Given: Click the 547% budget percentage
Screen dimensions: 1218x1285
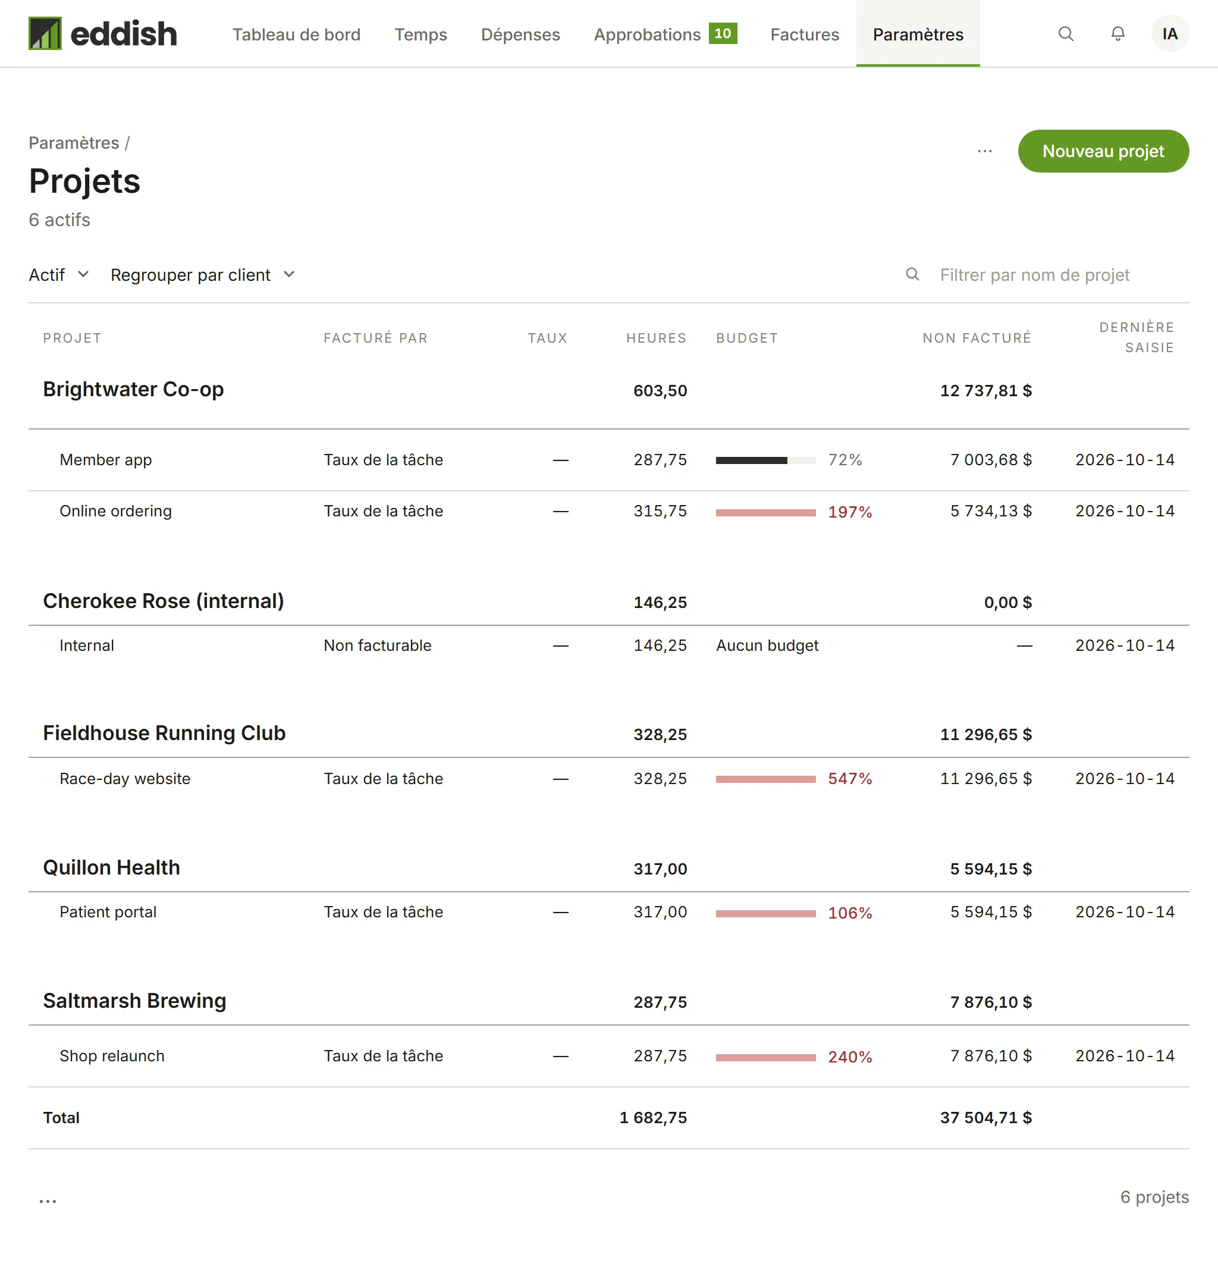Looking at the screenshot, I should pyautogui.click(x=850, y=779).
